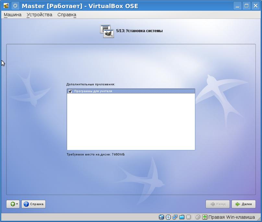Image resolution: width=262 pixels, height=222 pixels.
Task: Click the mouse integration status icon
Action: click(198, 217)
